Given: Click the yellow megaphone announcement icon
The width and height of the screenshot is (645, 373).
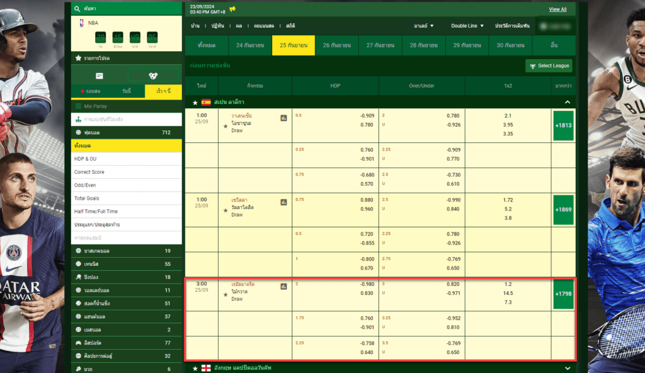Looking at the screenshot, I should pos(232,9).
